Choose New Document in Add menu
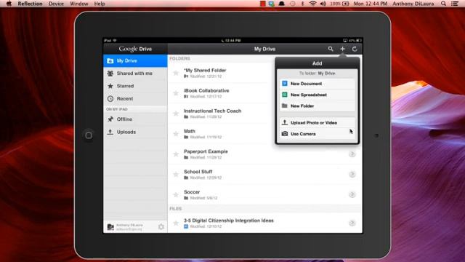 click(x=317, y=84)
